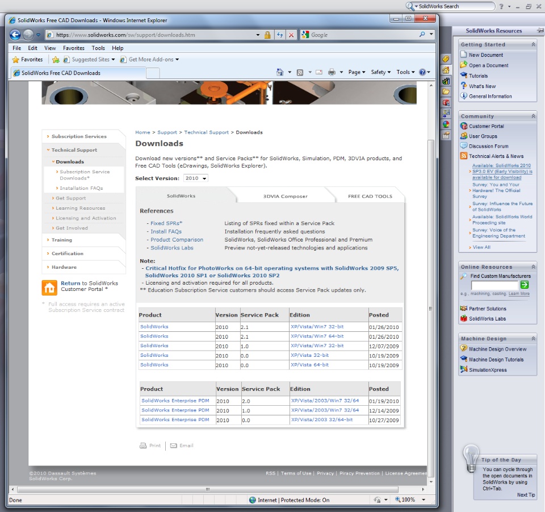The height and width of the screenshot is (512, 545).
Task: Open the Fixed SPRs link
Action: (166, 223)
